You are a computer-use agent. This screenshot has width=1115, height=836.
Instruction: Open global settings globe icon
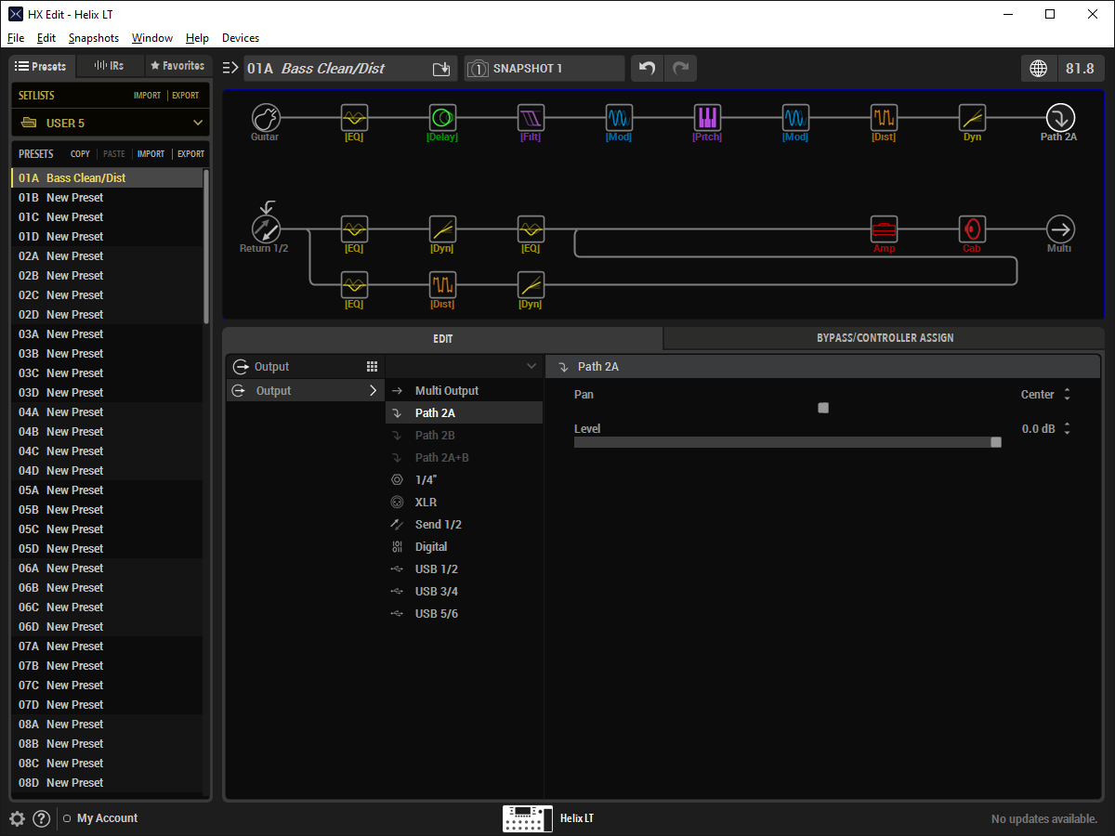(1039, 69)
